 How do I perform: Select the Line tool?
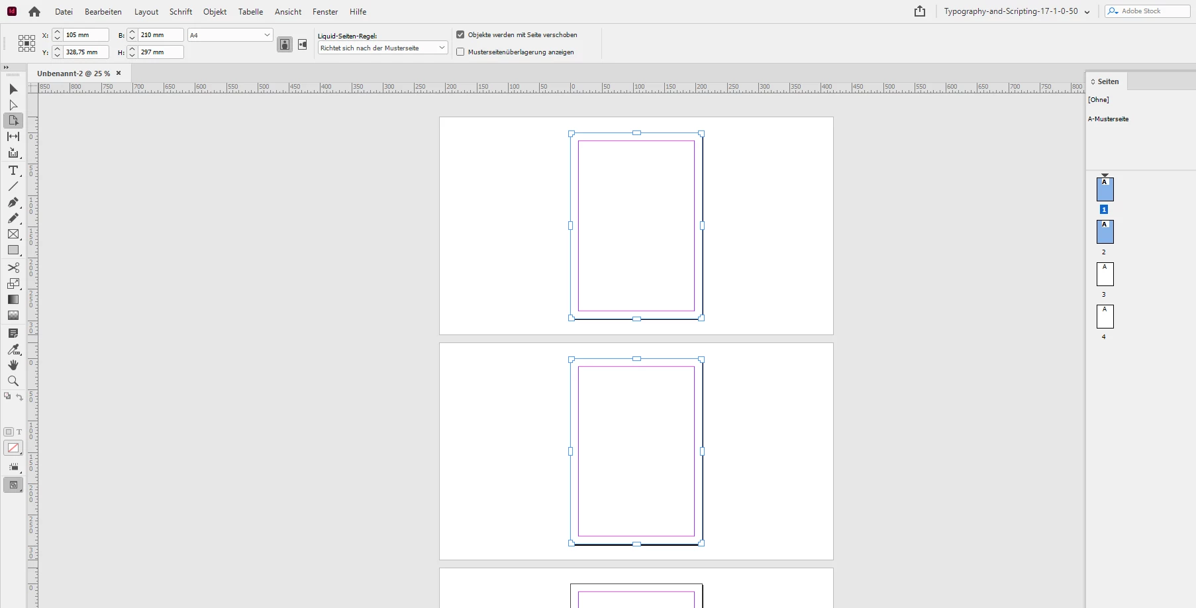[x=13, y=186]
